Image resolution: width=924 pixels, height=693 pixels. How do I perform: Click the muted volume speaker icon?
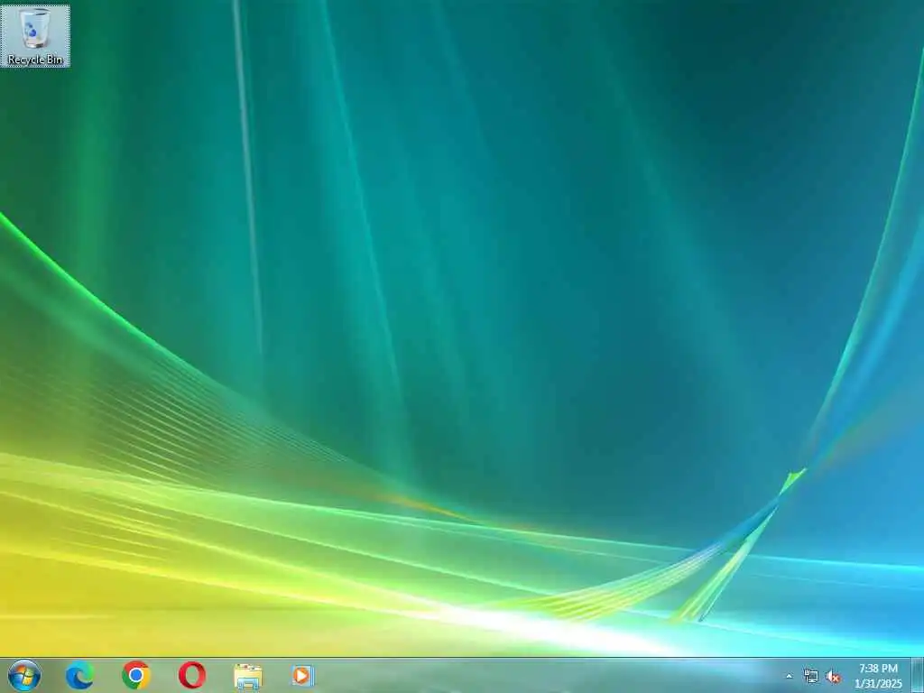(833, 677)
